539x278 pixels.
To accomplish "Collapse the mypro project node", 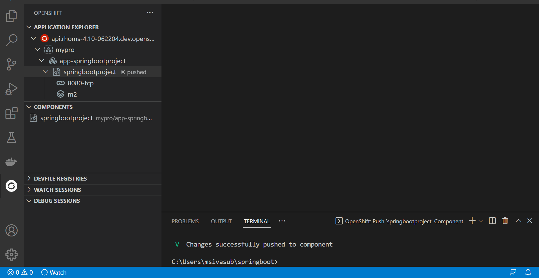I will tap(37, 50).
